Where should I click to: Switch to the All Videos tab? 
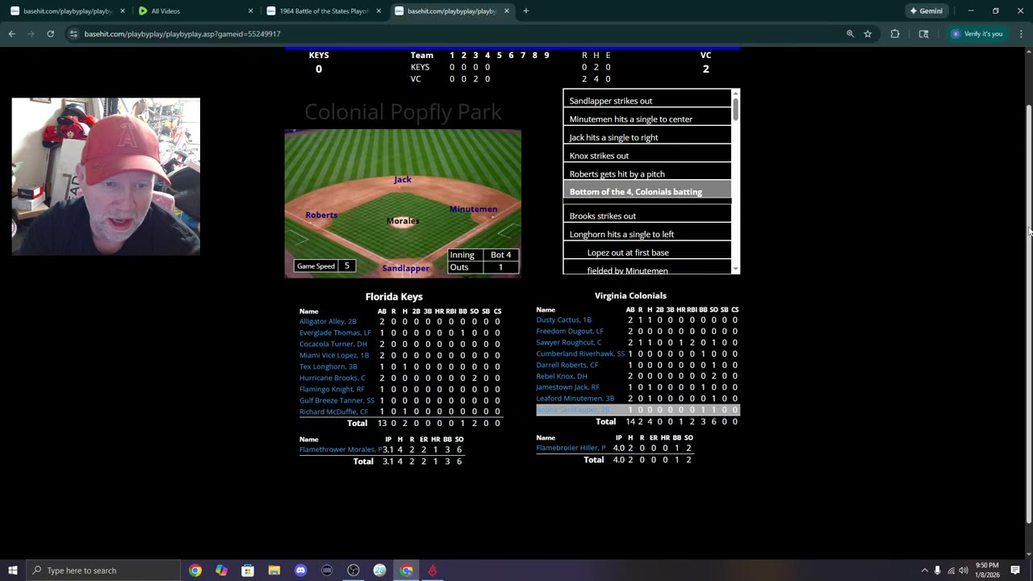click(194, 11)
